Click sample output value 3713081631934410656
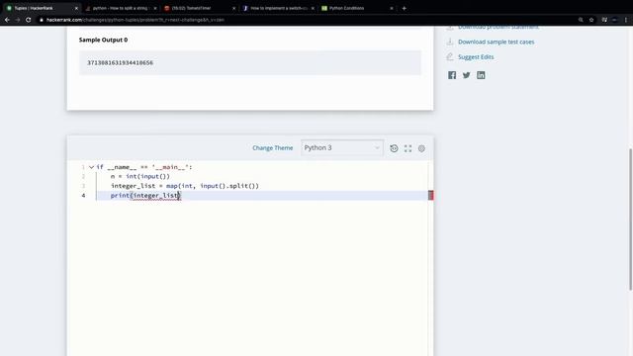Image resolution: width=633 pixels, height=356 pixels. tap(120, 63)
